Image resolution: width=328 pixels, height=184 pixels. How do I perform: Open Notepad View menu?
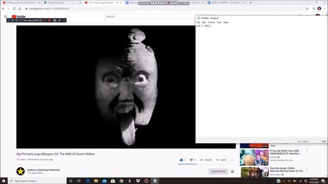pyautogui.click(x=219, y=22)
